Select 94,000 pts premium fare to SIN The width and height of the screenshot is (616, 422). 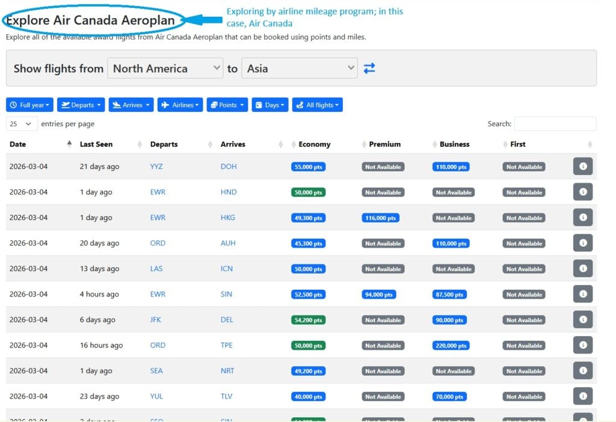(379, 295)
